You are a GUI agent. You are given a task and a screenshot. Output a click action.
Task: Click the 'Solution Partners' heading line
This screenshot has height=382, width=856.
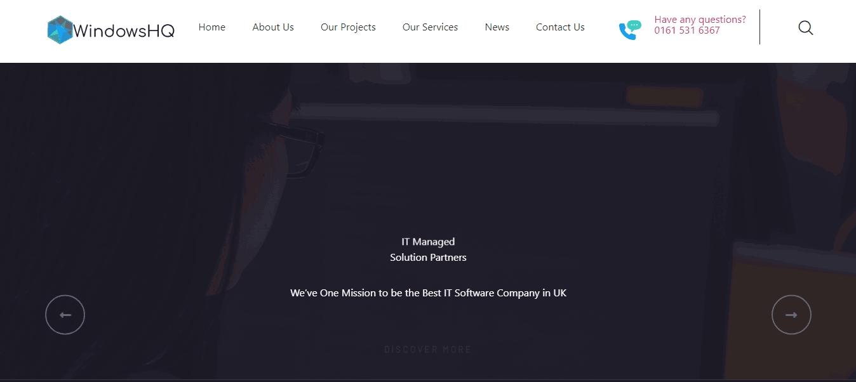point(428,257)
